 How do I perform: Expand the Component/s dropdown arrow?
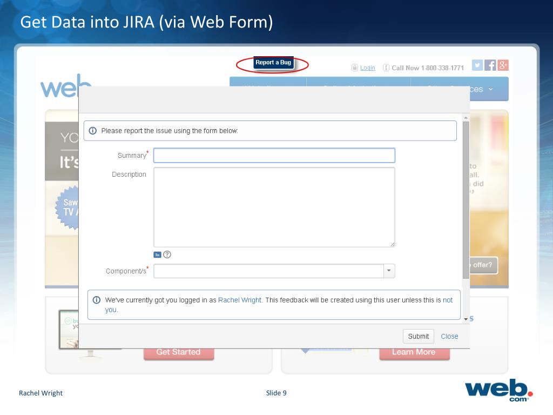(389, 271)
